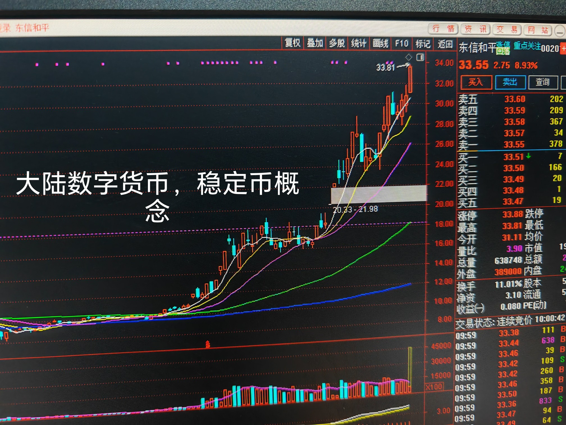Open the 叠加 overlay option
This screenshot has width=566, height=425.
[315, 43]
